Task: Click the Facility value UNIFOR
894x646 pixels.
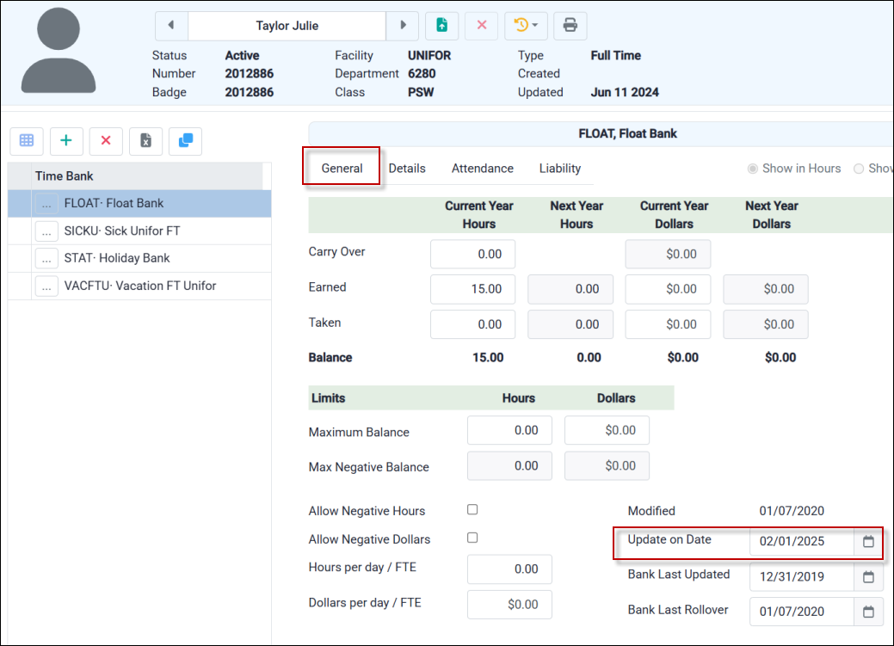Action: [429, 55]
